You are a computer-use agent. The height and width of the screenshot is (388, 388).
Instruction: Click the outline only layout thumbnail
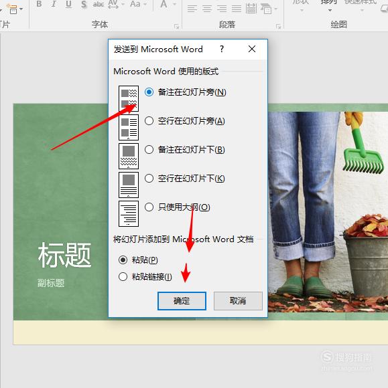[129, 213]
